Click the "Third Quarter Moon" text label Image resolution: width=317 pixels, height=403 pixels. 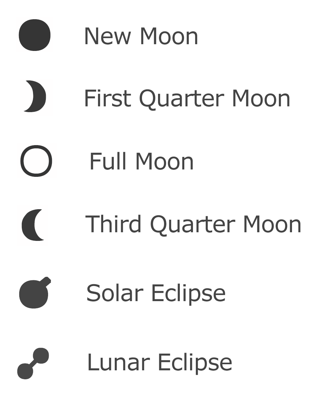[193, 224]
